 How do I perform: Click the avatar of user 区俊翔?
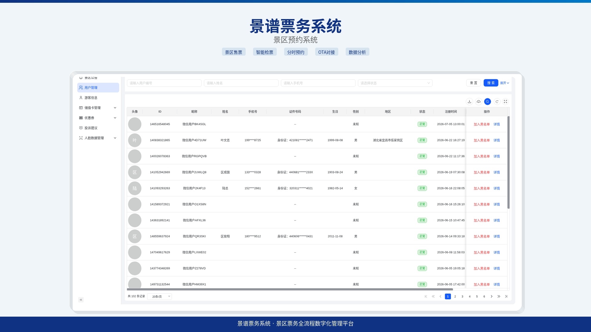click(x=135, y=236)
